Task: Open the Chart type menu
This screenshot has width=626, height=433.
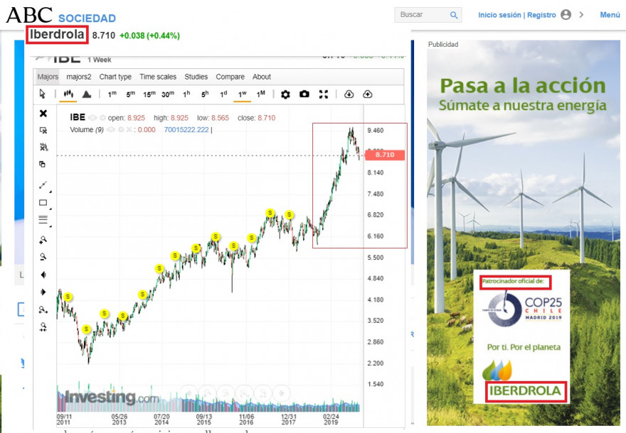Action: tap(115, 77)
